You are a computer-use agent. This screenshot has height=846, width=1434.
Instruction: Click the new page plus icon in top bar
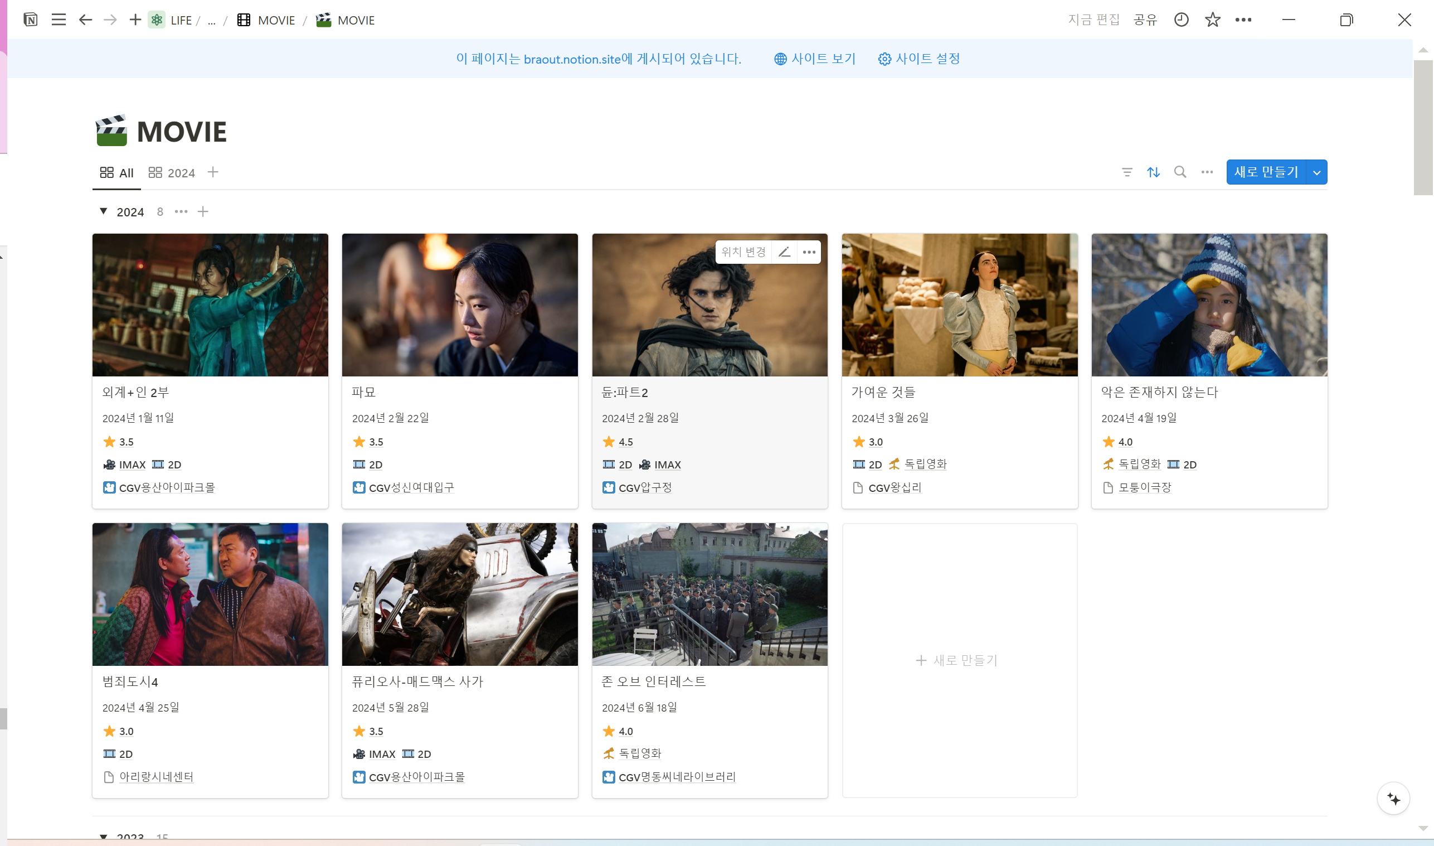[135, 20]
